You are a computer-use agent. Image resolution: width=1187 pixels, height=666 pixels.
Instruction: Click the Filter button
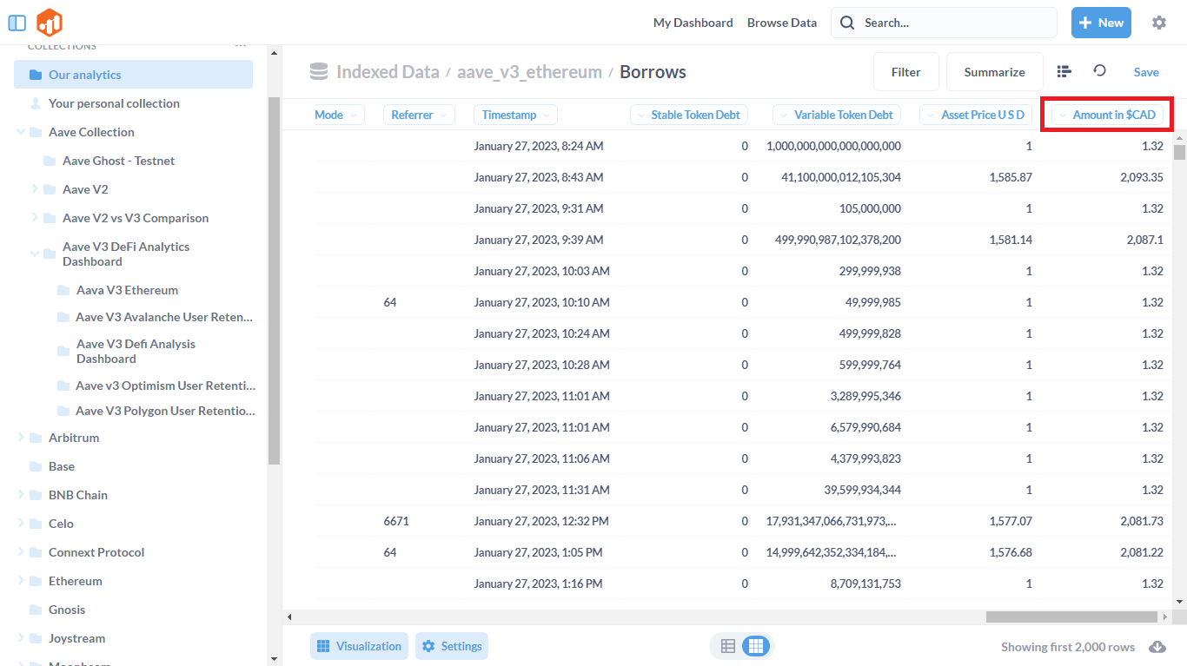click(905, 72)
